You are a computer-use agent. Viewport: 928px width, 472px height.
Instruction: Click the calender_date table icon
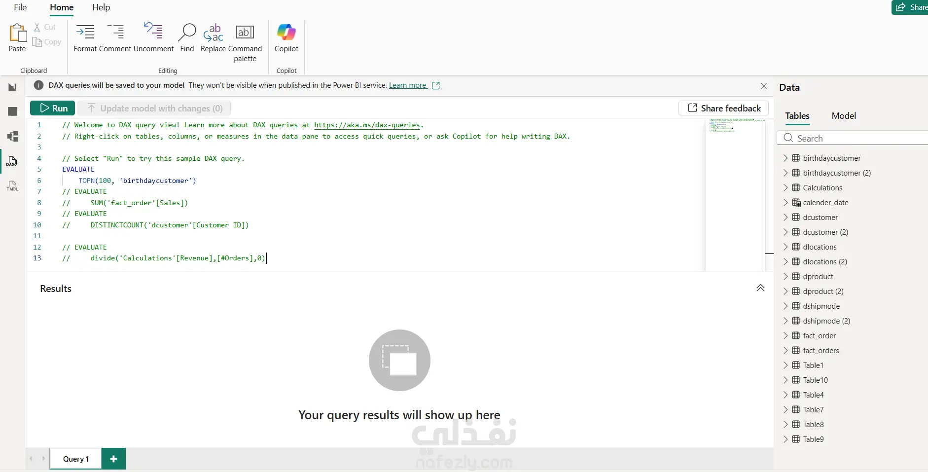pyautogui.click(x=796, y=203)
